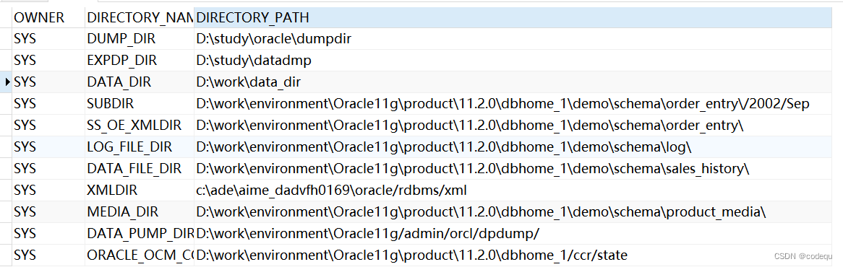Select the DUMP_DIR directory name cell

tap(140, 39)
